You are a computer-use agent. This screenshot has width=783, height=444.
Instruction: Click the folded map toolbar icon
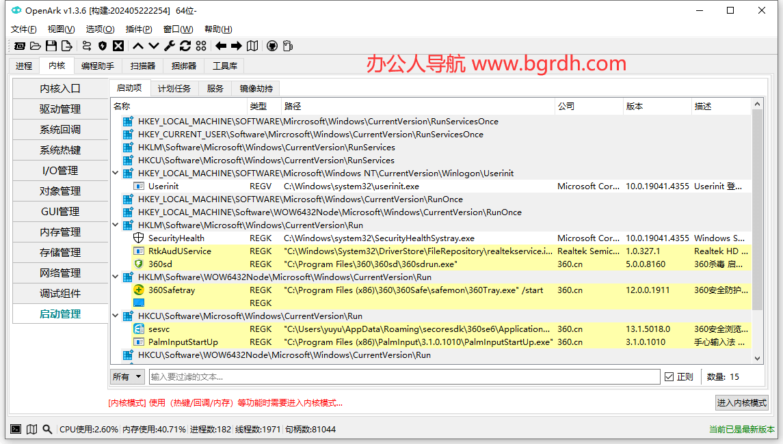tap(252, 46)
